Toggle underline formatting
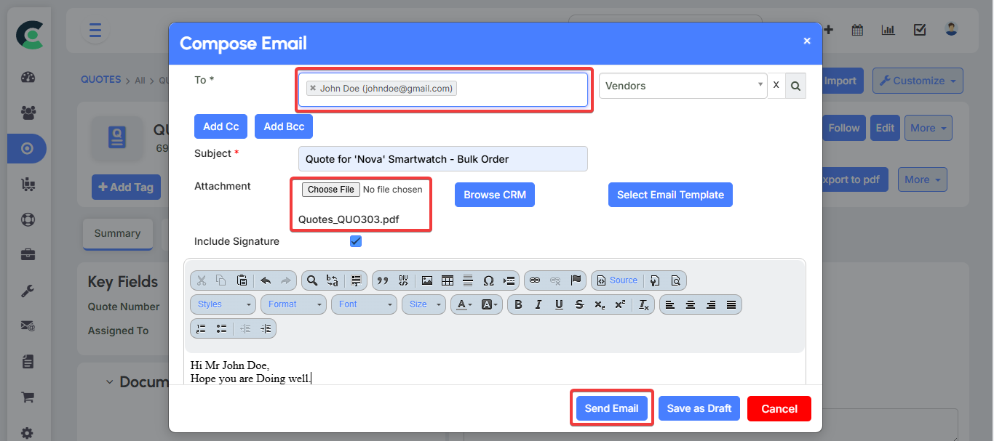Screen dimensions: 994x441 tap(559, 304)
